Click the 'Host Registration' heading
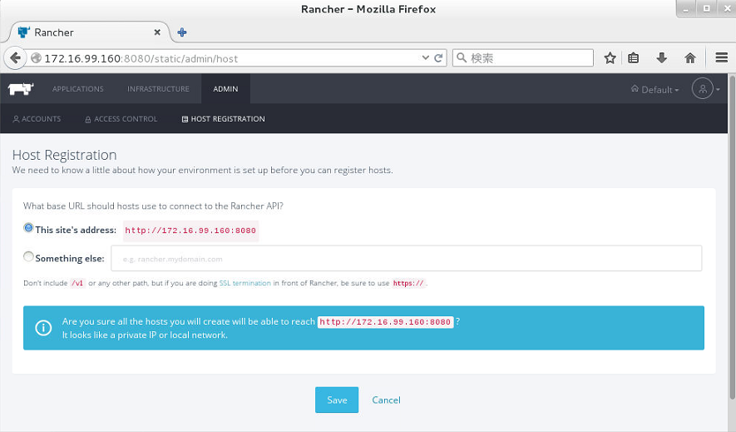This screenshot has width=736, height=432. coord(65,155)
